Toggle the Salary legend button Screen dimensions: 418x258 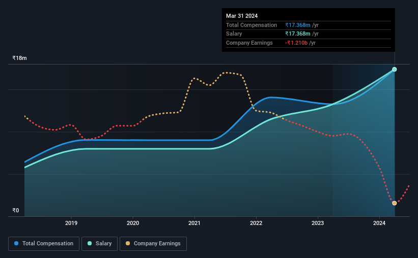coord(99,244)
